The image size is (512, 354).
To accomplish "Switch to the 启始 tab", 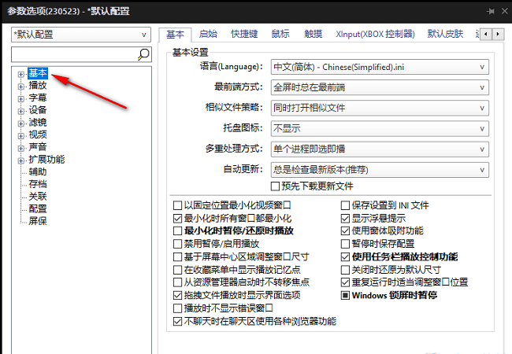I will pyautogui.click(x=208, y=34).
